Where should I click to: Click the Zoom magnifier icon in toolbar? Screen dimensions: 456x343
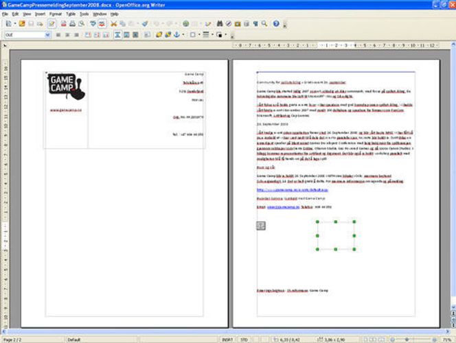(x=264, y=23)
